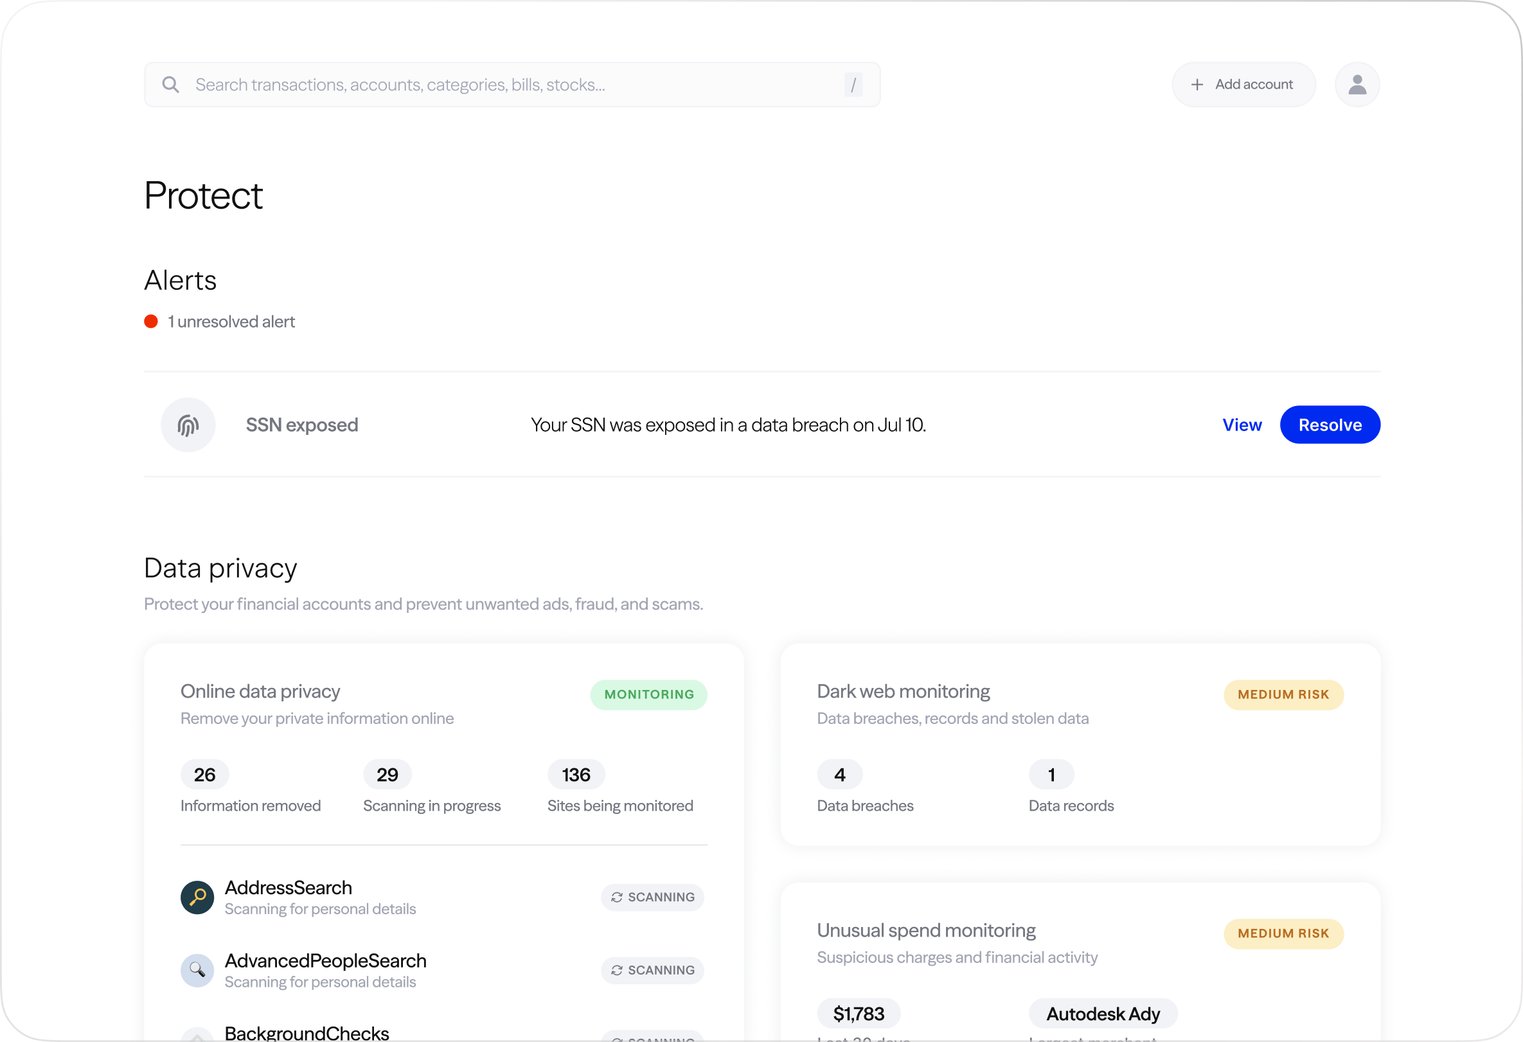Click the fingerprint SSN exposed icon
Image resolution: width=1523 pixels, height=1042 pixels.
(188, 425)
